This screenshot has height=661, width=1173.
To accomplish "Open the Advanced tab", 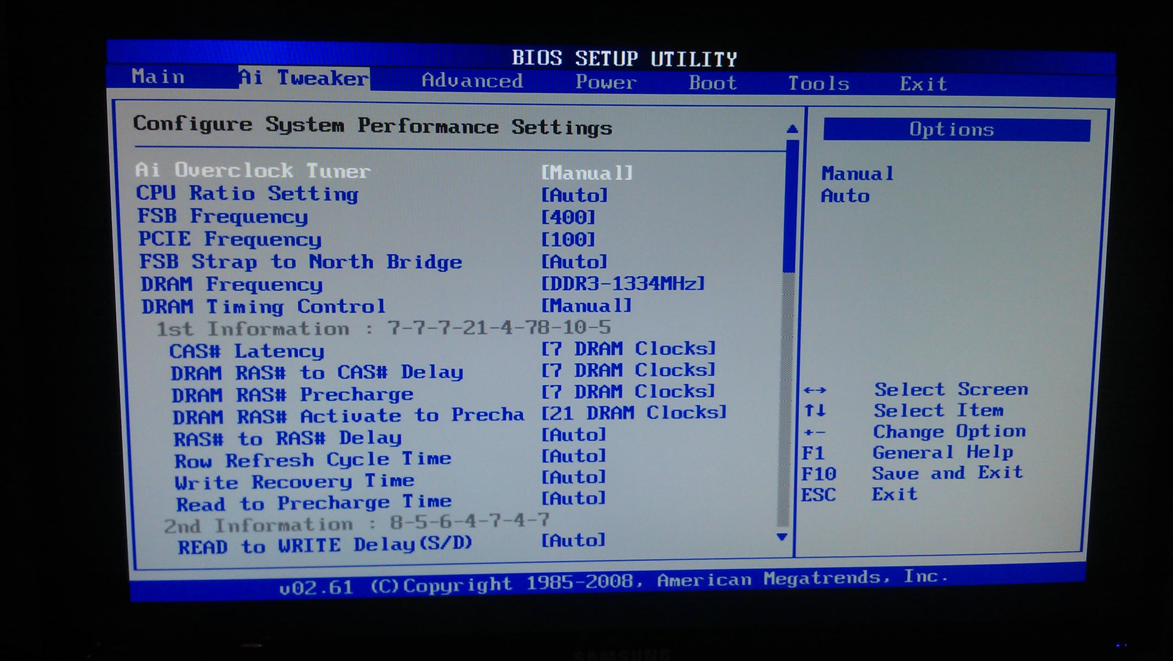I will pyautogui.click(x=472, y=81).
